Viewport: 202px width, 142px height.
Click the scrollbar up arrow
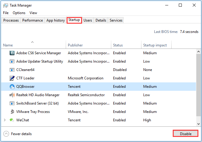click(198, 52)
